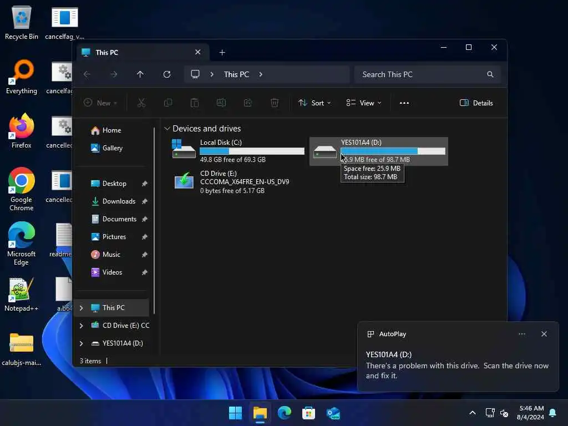This screenshot has width=568, height=426.
Task: Collapse Devices and drives group
Action: point(167,129)
